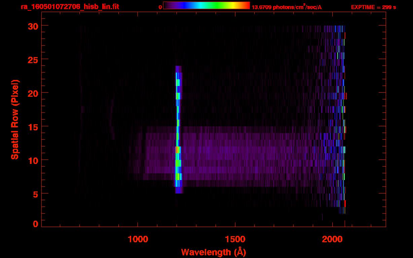Click the filename ra_160501072706_hisb_lin.fit

pos(70,6)
